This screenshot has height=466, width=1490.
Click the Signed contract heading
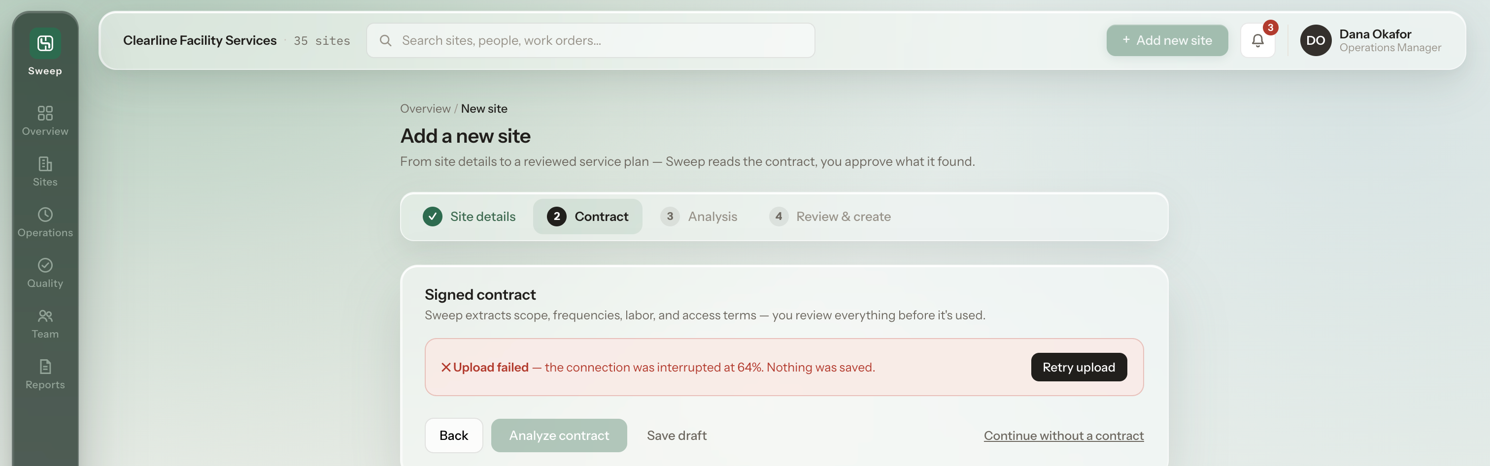(480, 294)
